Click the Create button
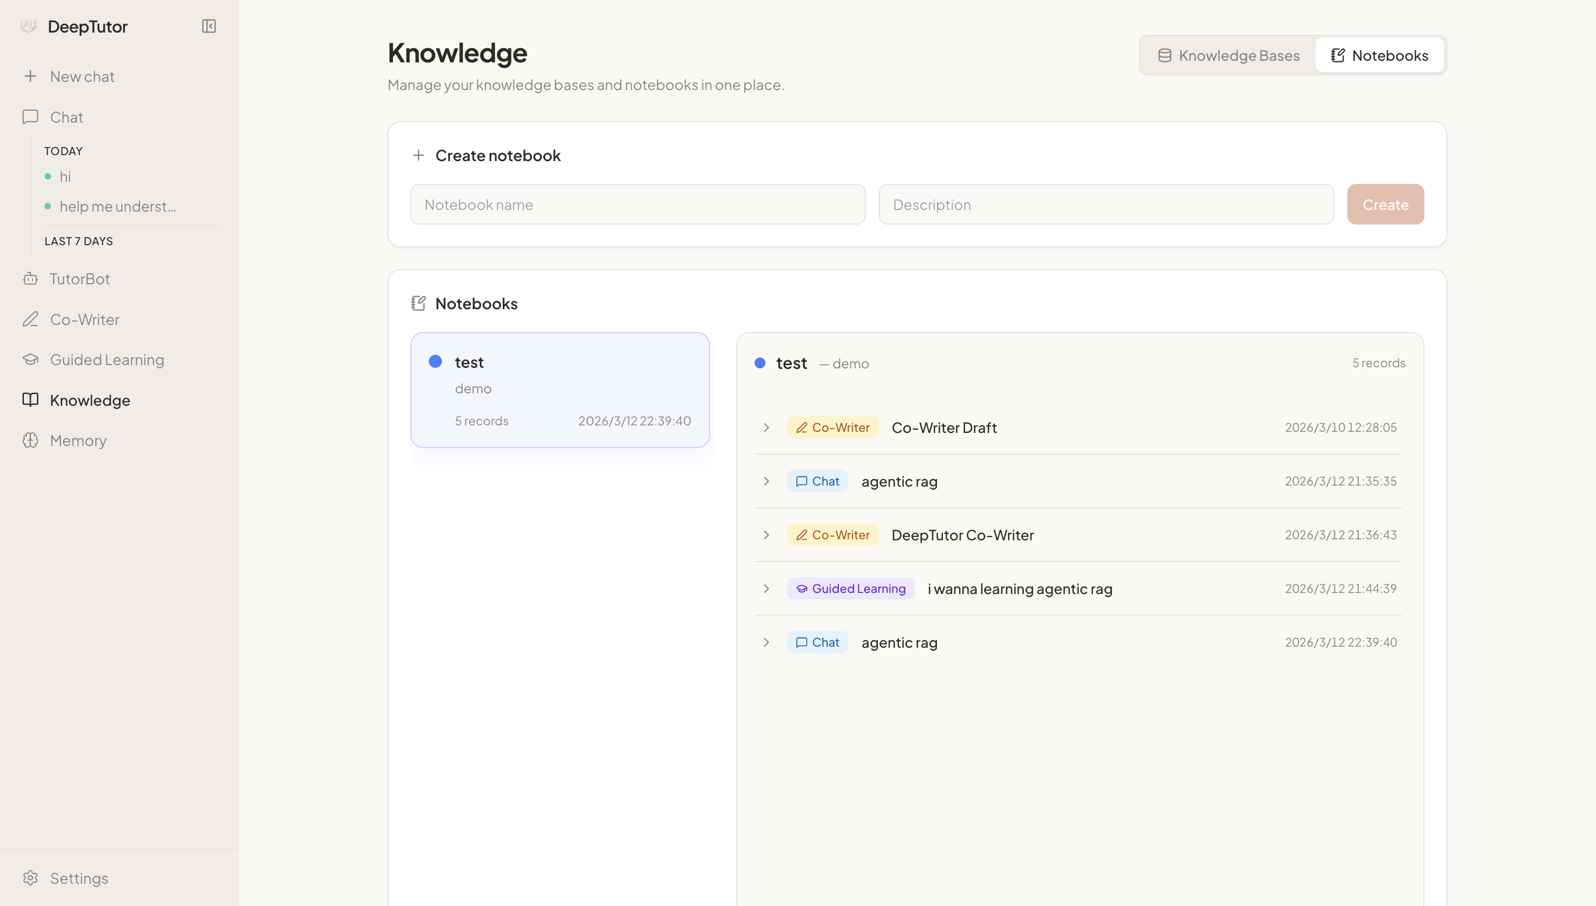 point(1385,204)
